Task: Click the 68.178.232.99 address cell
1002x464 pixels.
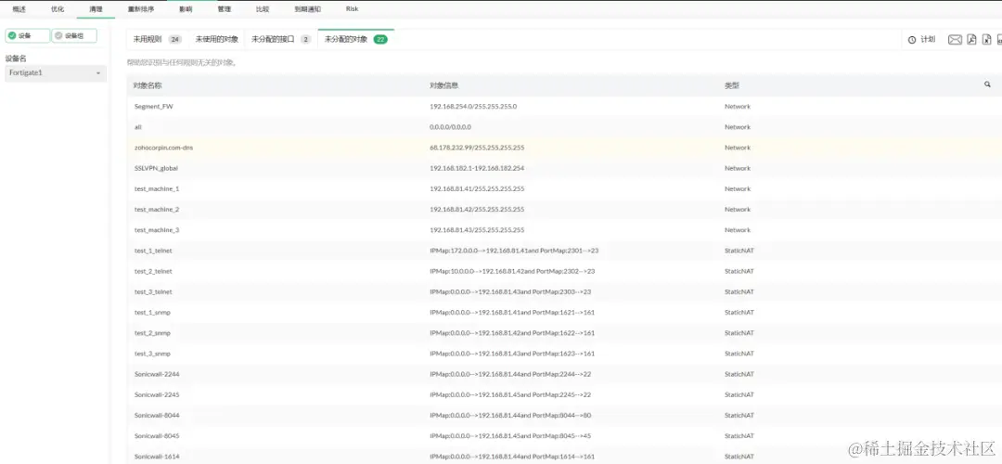Action: point(477,148)
